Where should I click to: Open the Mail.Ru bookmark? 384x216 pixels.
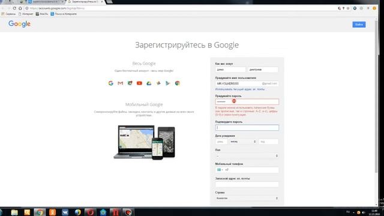click(x=42, y=14)
